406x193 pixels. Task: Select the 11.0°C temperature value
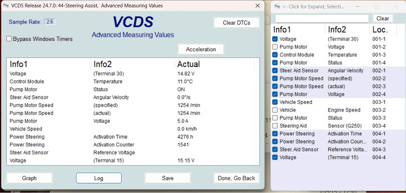point(185,81)
